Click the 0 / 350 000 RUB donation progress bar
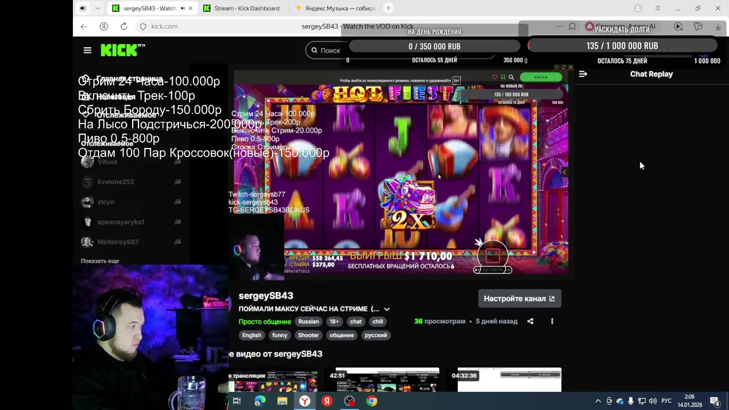The height and width of the screenshot is (410, 729). pos(435,46)
